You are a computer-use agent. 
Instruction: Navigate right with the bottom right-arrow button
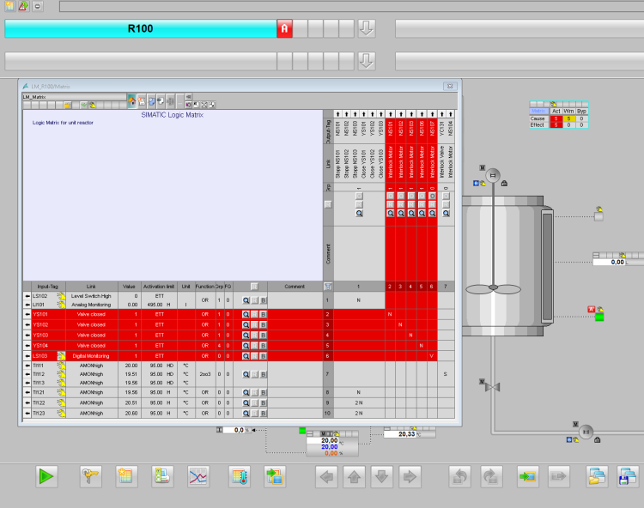coord(410,476)
